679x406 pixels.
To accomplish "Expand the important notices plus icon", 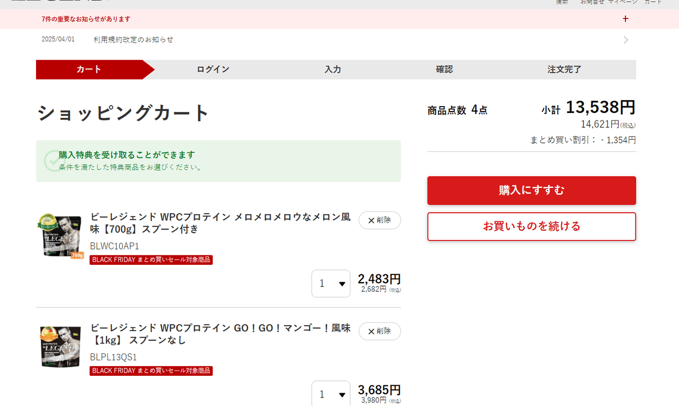I will (625, 19).
